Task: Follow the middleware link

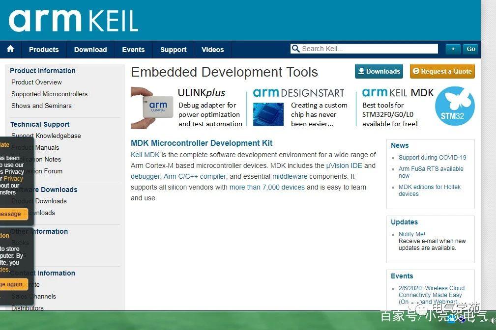Action: click(290, 176)
